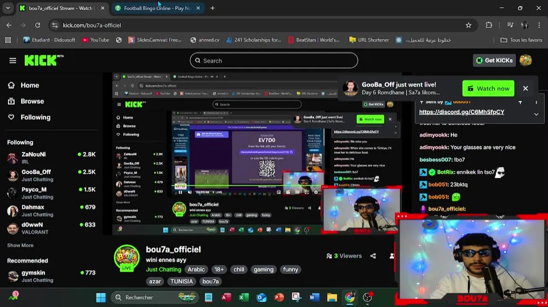
Task: Click the address bar URL kick.com/bou7a-officiel
Action: click(x=92, y=25)
